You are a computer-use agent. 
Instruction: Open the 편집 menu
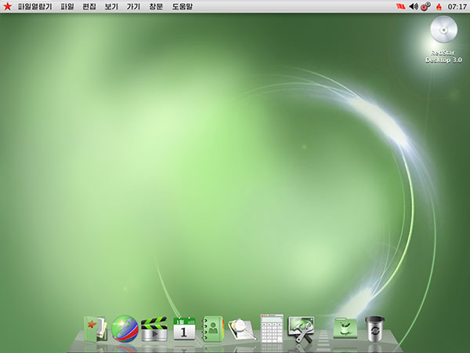click(x=89, y=6)
